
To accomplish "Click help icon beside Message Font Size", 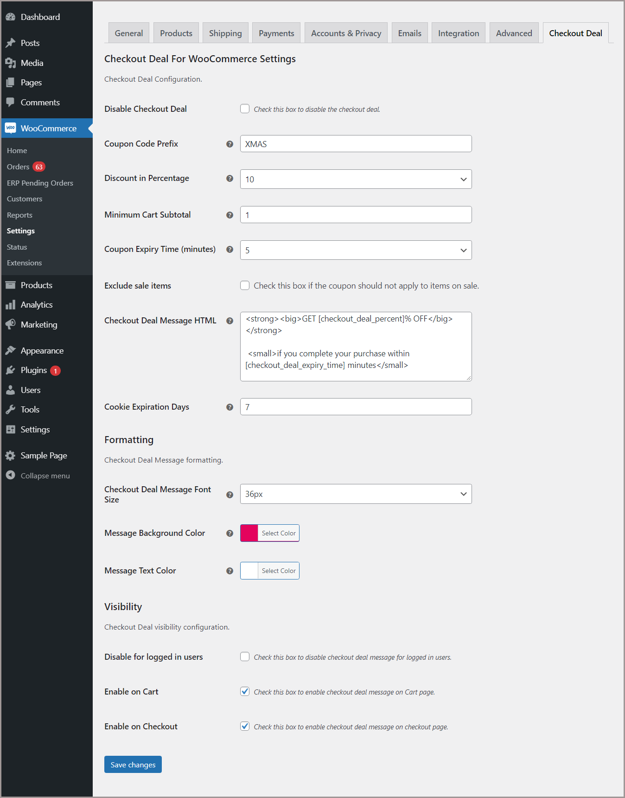I will coord(230,495).
